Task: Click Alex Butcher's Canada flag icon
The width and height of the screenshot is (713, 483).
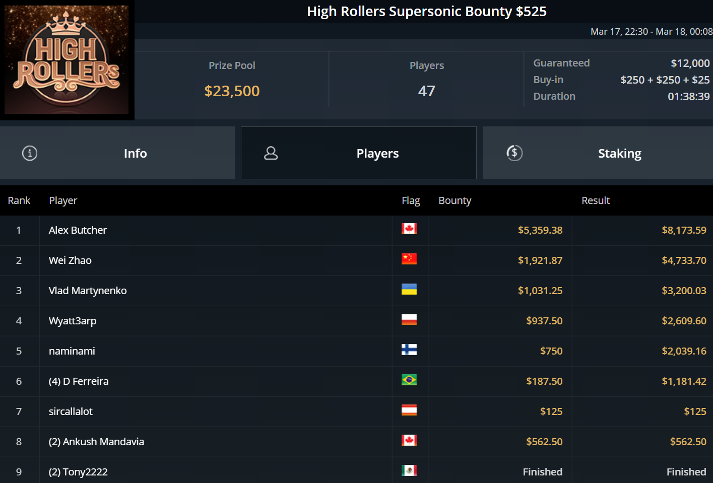Action: click(x=409, y=229)
